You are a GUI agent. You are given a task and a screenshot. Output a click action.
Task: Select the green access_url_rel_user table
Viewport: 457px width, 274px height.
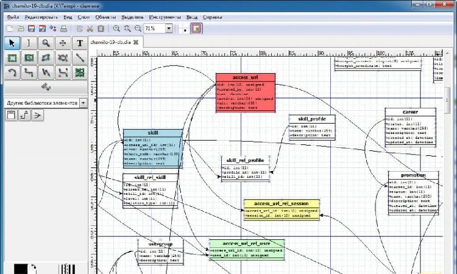pyautogui.click(x=247, y=250)
